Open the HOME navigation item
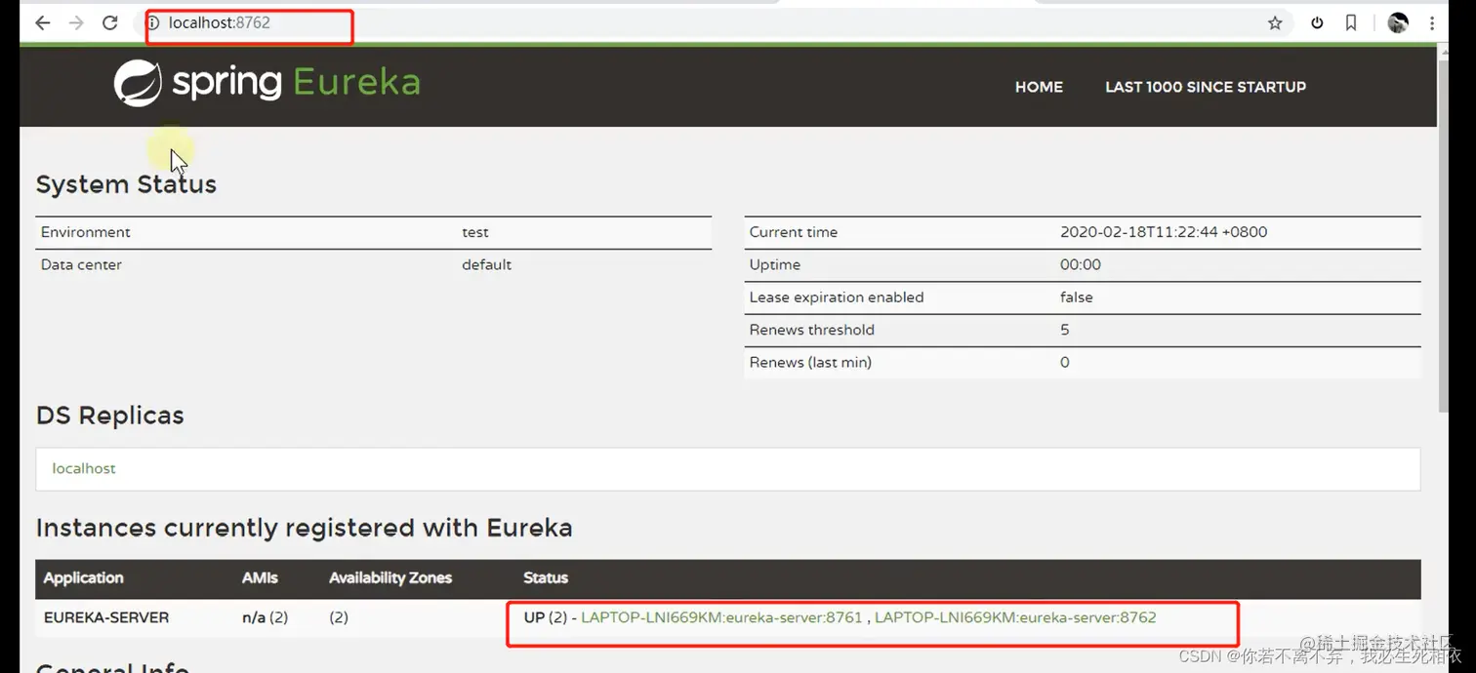The width and height of the screenshot is (1476, 673). pyautogui.click(x=1039, y=87)
